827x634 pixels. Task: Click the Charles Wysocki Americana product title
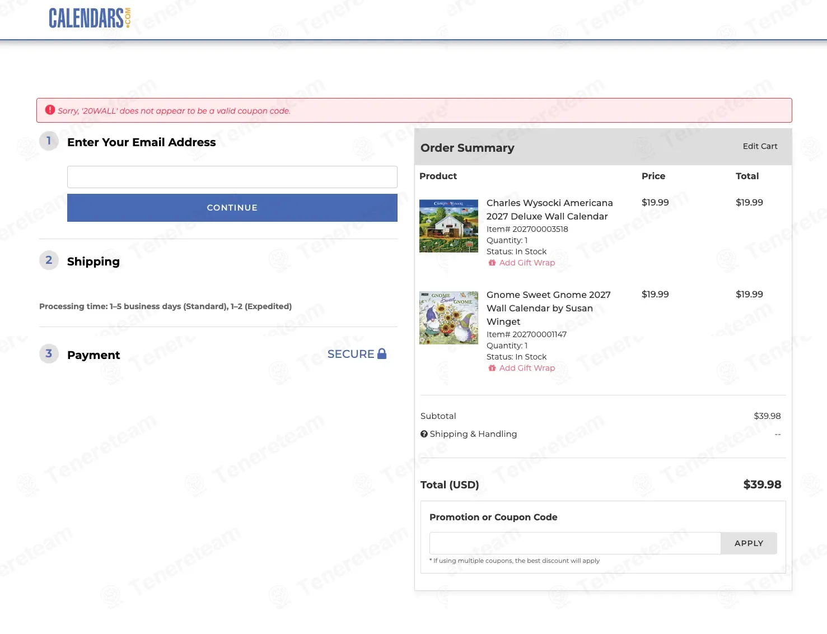(549, 209)
